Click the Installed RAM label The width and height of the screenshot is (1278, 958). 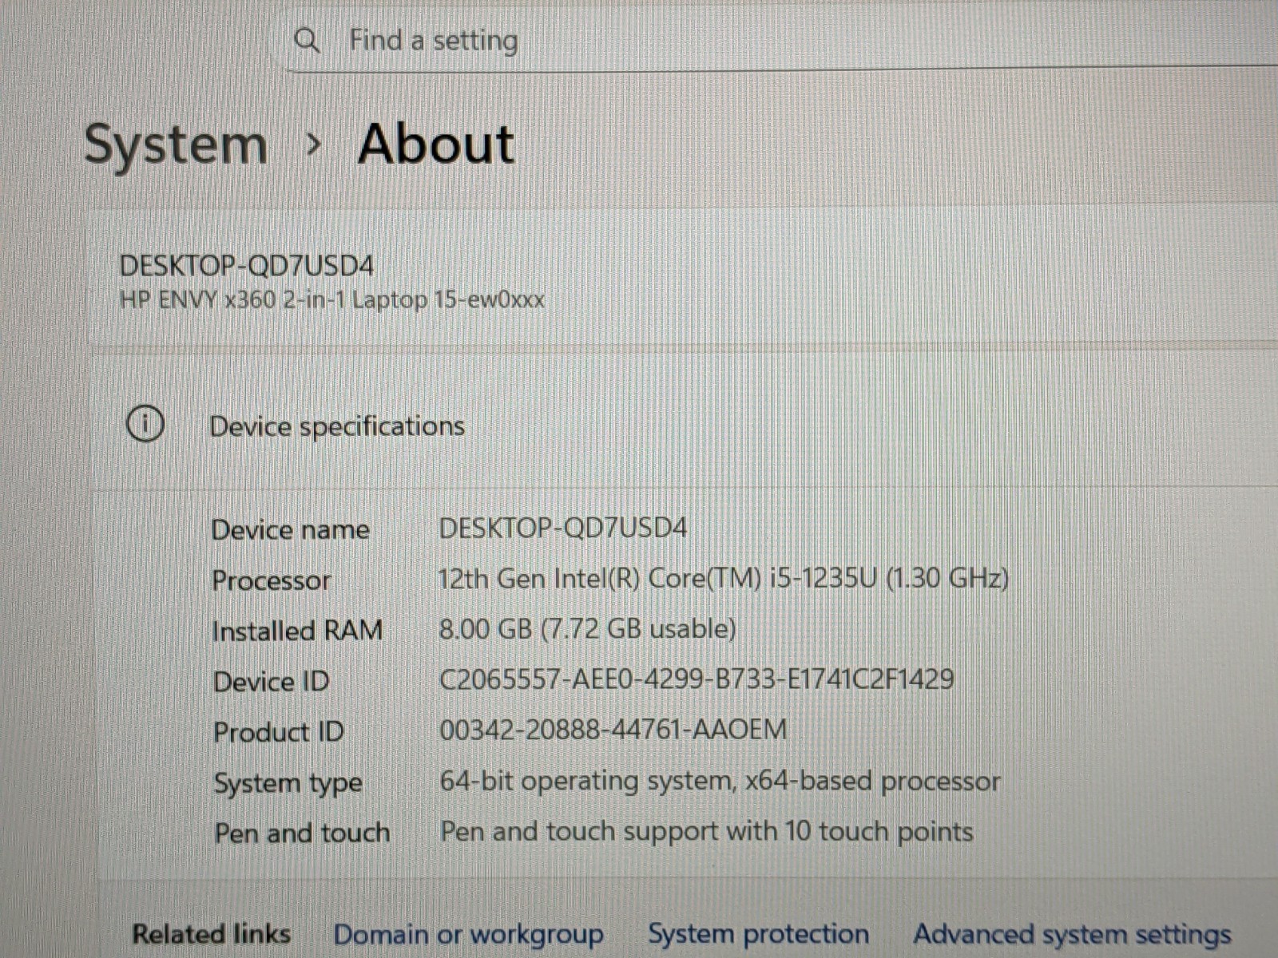coord(297,631)
